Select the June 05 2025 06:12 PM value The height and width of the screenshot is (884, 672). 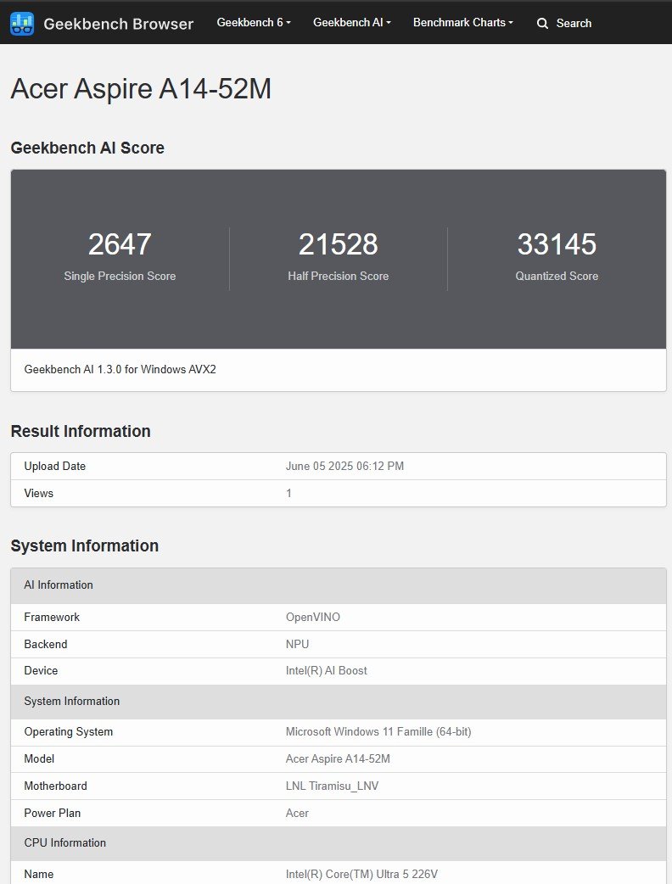point(344,467)
